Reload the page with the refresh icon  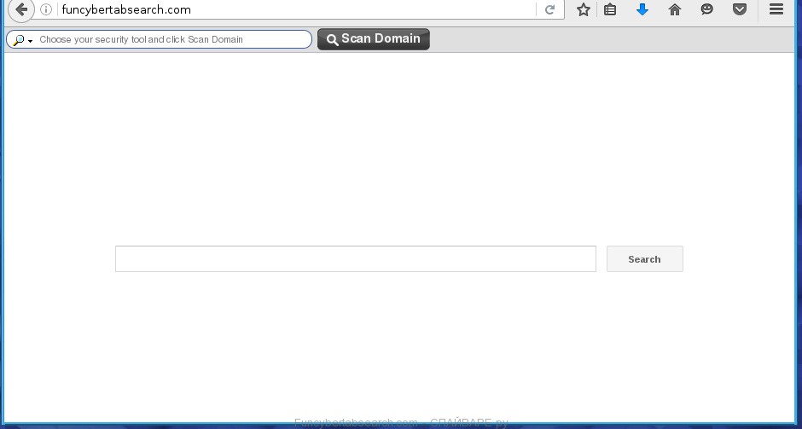point(550,10)
